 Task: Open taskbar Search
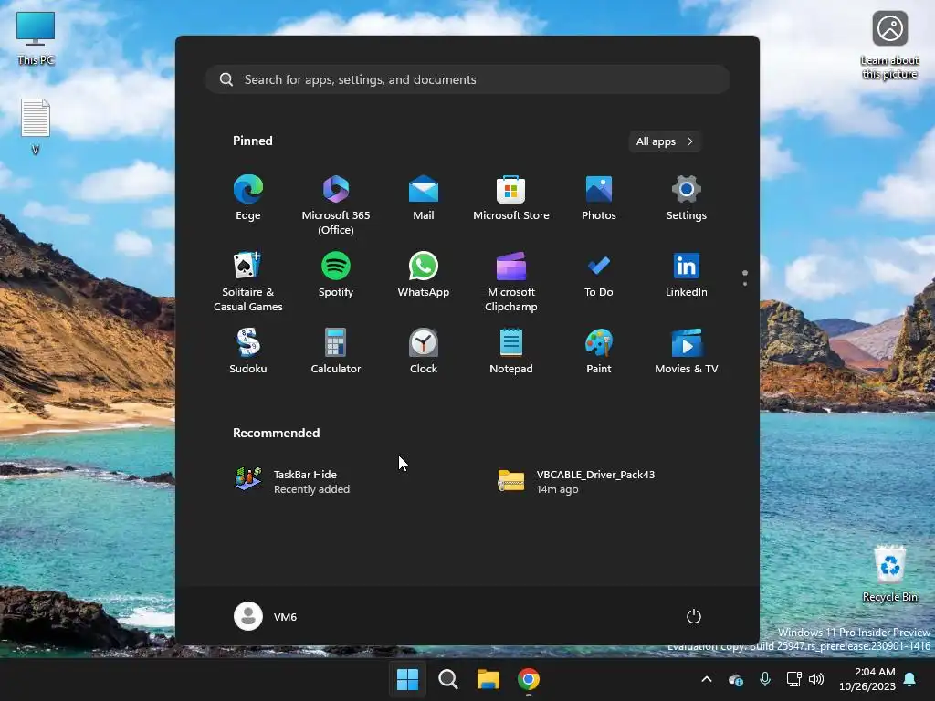tap(447, 679)
